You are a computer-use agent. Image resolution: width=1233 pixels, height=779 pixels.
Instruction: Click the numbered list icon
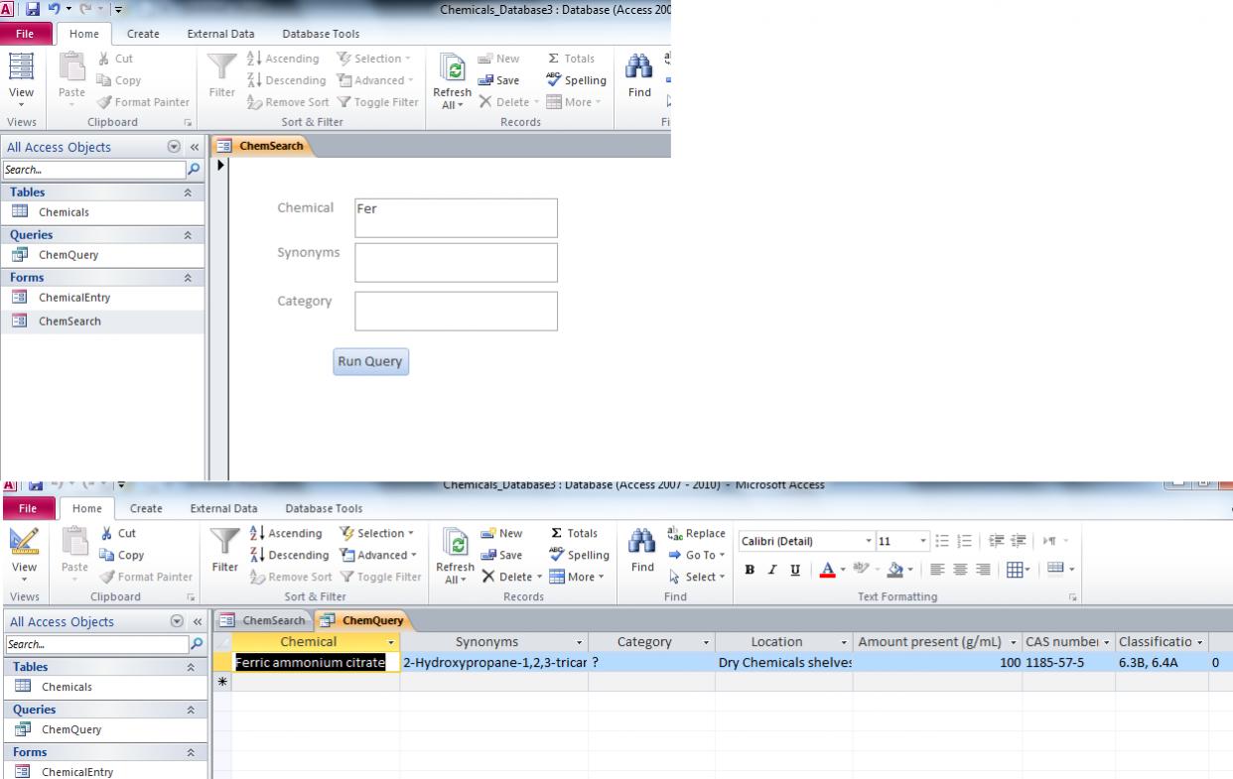966,541
